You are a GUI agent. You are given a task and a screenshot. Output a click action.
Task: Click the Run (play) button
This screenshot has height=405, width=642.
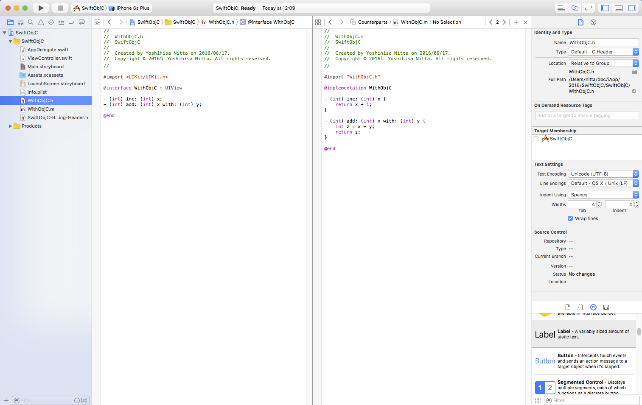41,8
